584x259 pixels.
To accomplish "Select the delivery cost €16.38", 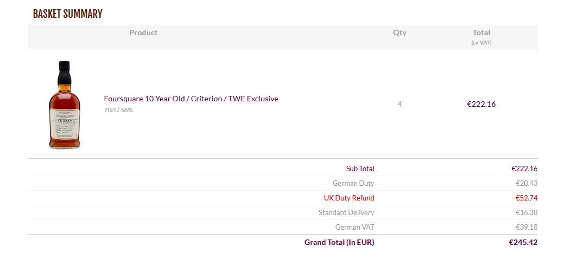I will coord(526,212).
